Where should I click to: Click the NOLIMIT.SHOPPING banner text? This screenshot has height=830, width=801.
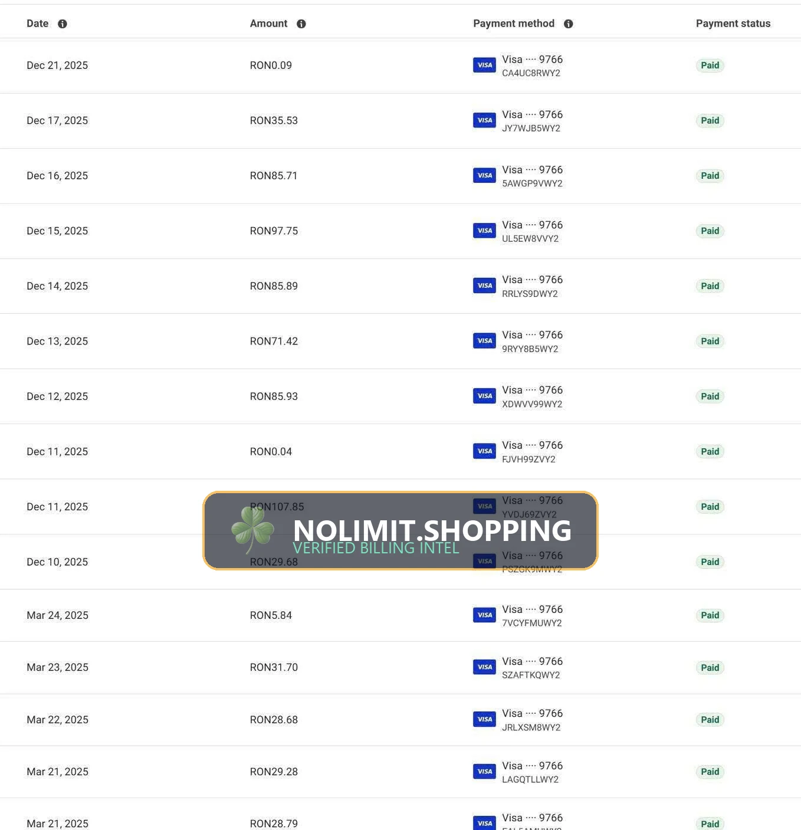coord(432,530)
